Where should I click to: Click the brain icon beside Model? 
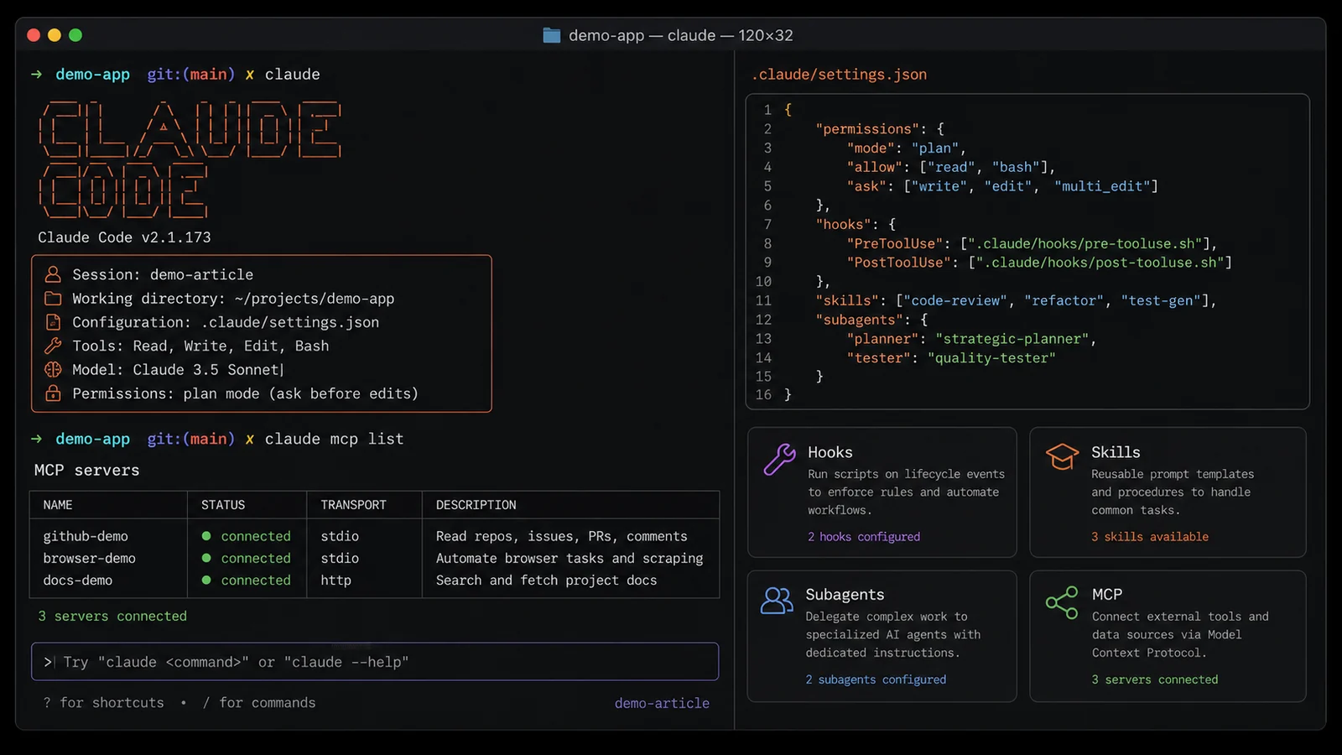click(53, 369)
